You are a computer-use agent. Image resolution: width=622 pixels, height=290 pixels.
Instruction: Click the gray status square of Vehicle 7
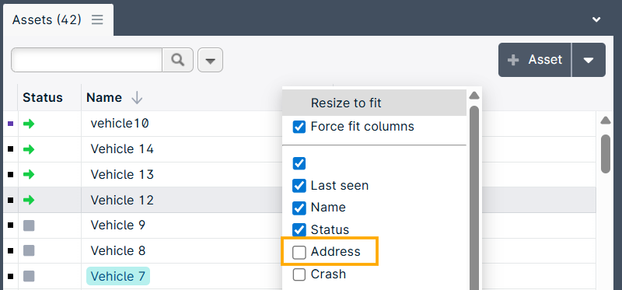(29, 276)
